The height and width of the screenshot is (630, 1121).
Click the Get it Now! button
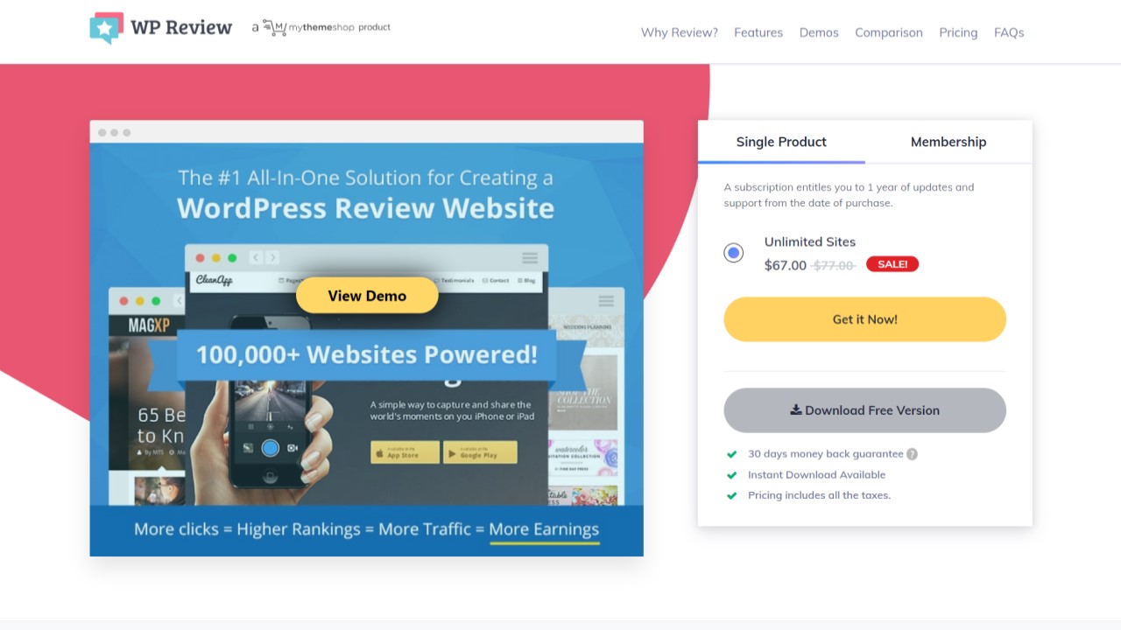point(864,318)
